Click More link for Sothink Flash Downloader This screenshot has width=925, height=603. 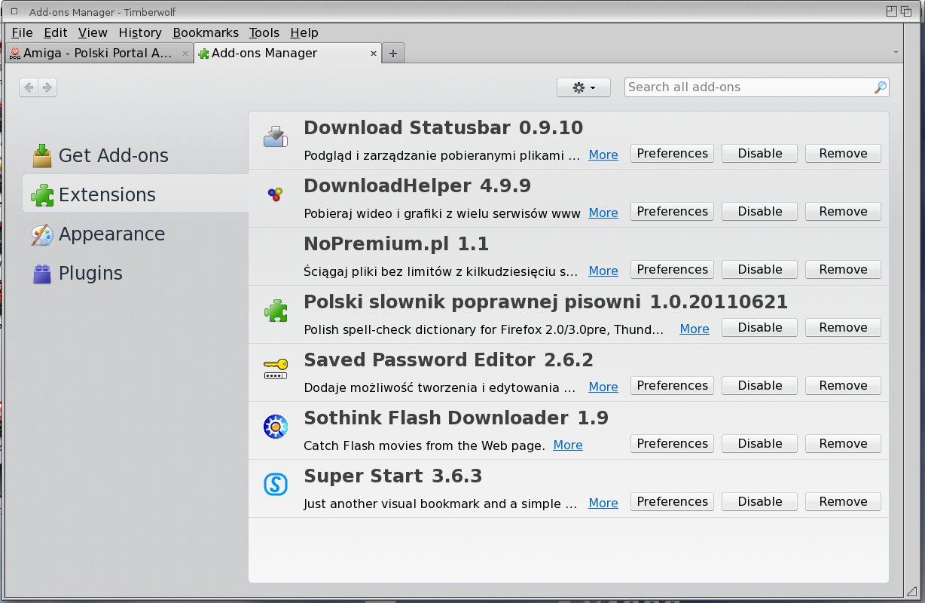568,445
